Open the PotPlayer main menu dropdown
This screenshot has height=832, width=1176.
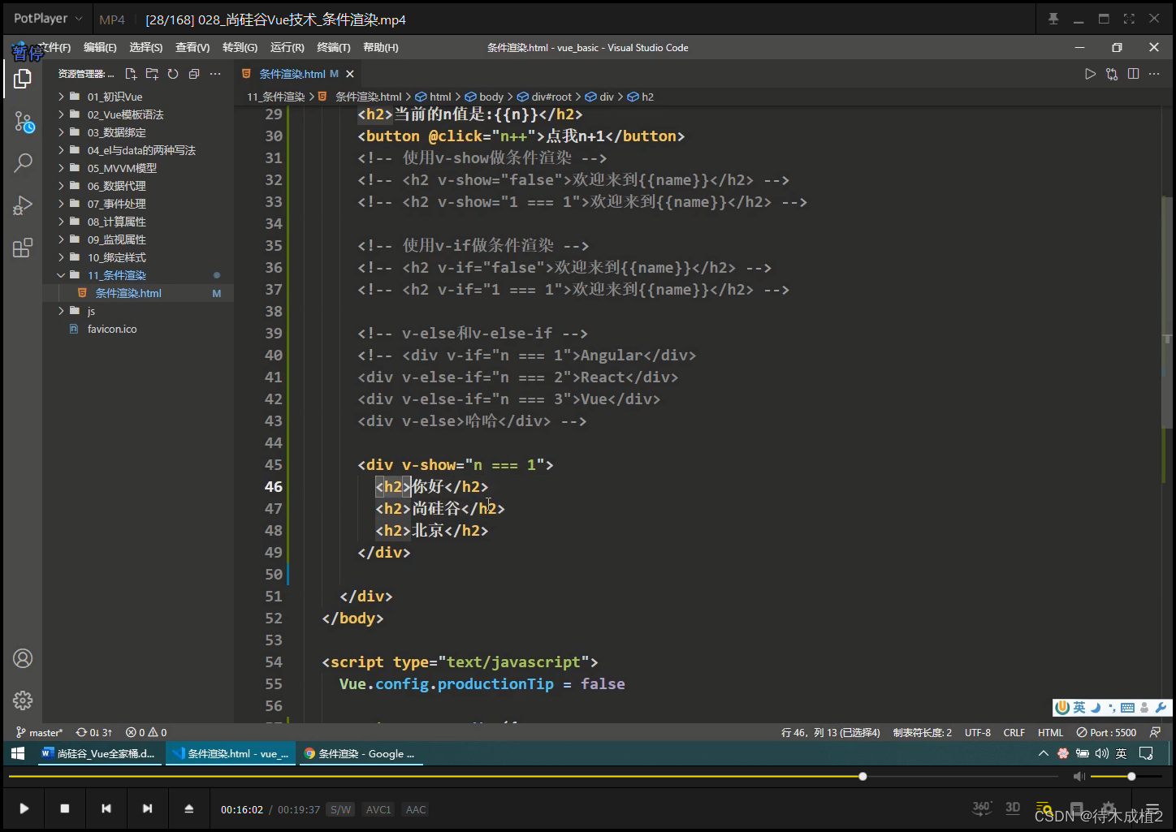[x=48, y=19]
